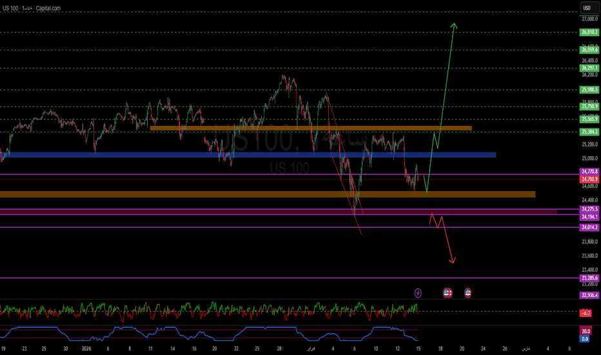Select the purple 23,285.6 price label
The height and width of the screenshot is (355, 601).
[x=589, y=278]
